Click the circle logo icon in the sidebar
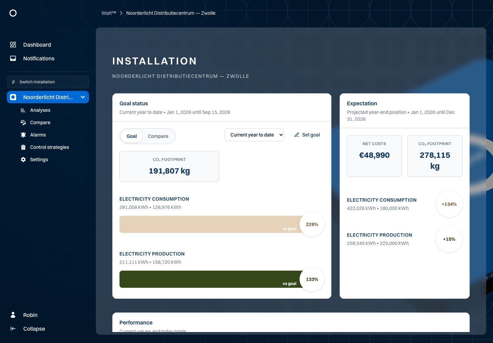 click(x=13, y=13)
